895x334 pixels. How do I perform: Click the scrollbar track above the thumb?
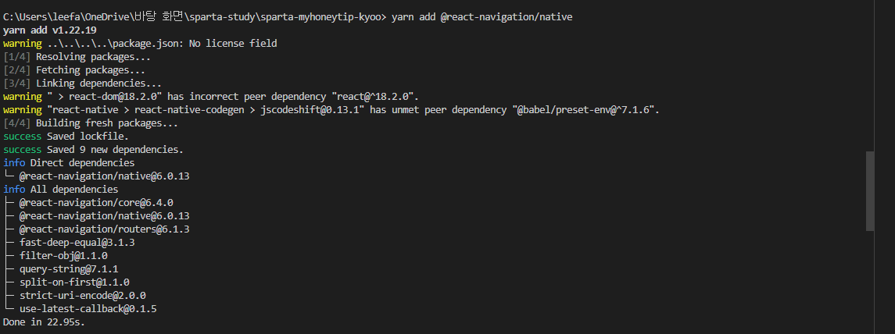[870, 76]
